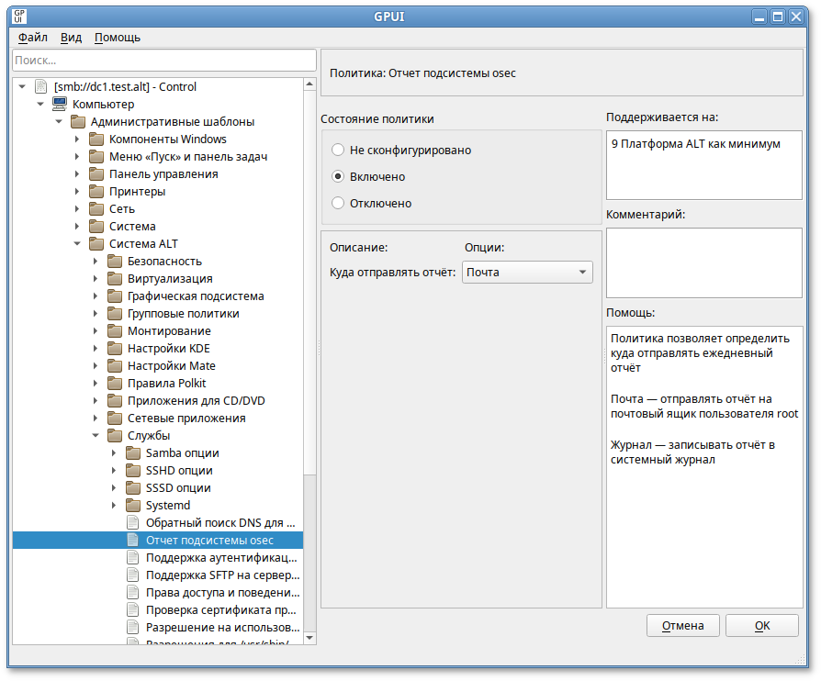Screen dimensions: 821x681
Task: Select the Включено radio option
Action: (x=338, y=176)
